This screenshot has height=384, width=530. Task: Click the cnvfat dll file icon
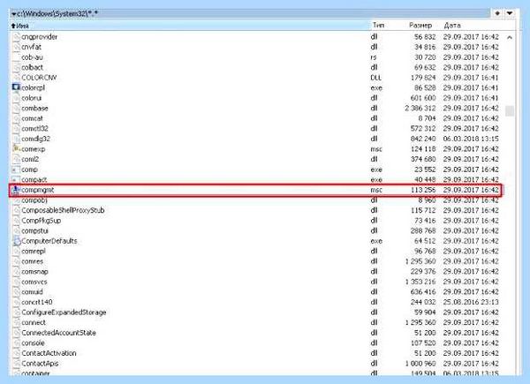tap(16, 47)
